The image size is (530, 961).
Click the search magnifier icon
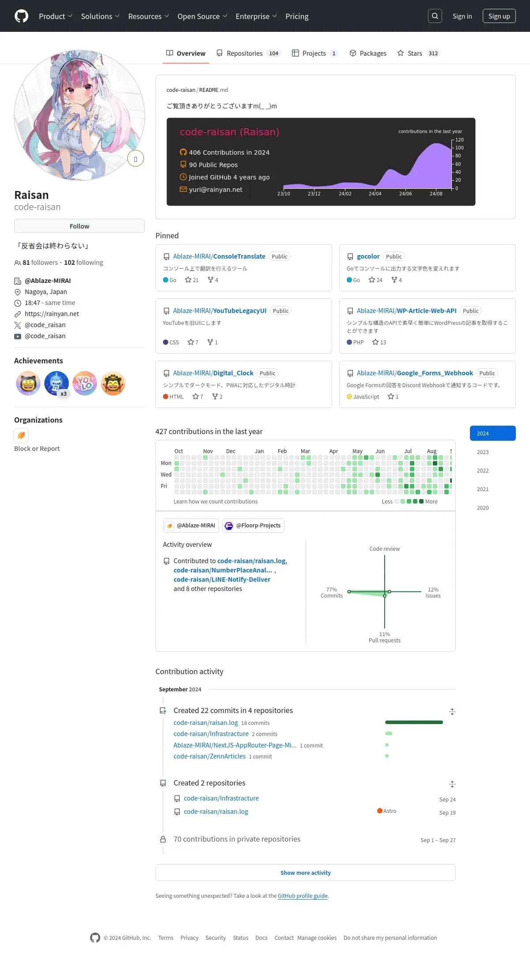point(435,16)
